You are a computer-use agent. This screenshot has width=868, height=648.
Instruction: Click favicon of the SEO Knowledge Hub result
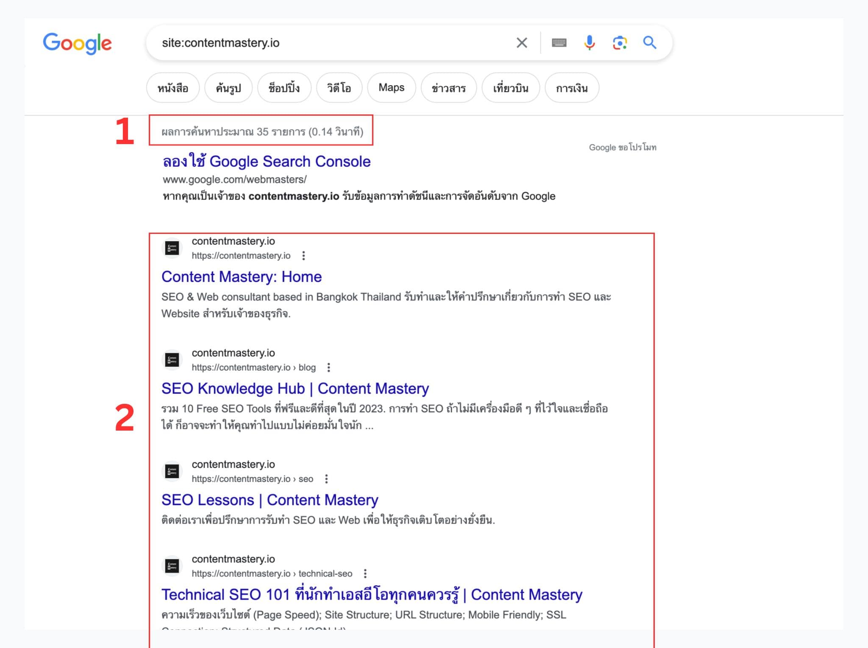(x=172, y=360)
